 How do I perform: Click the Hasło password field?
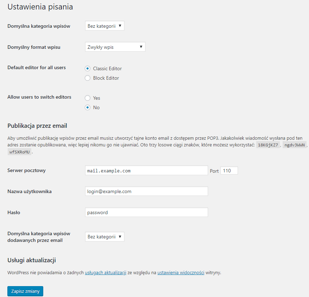pos(147,212)
